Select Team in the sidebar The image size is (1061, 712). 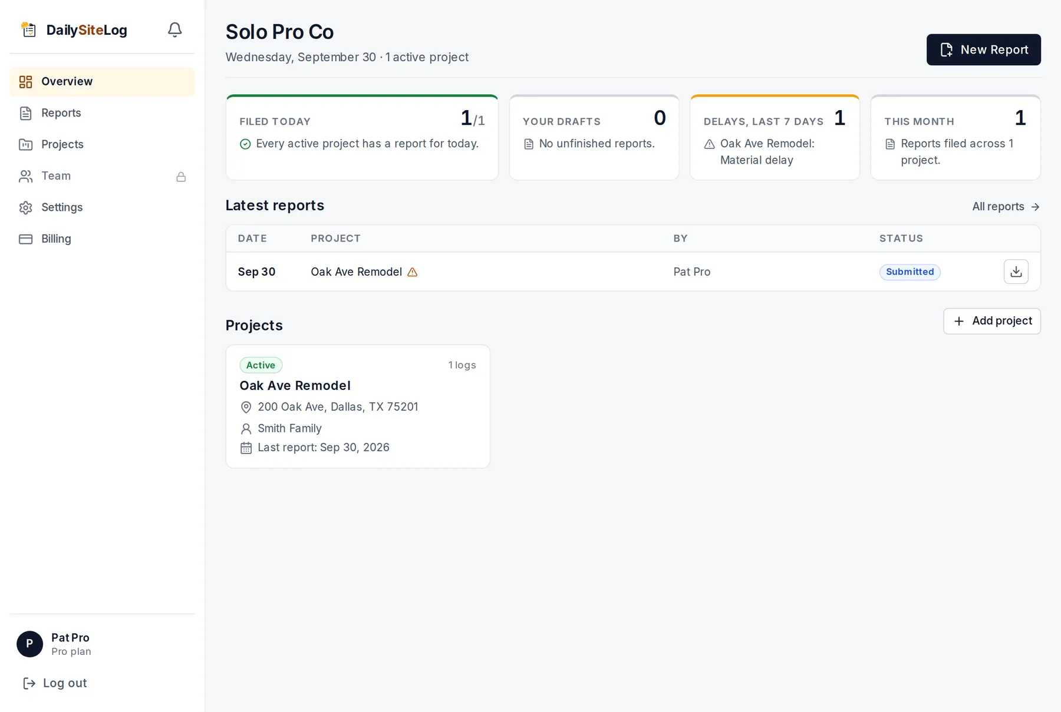pos(102,176)
